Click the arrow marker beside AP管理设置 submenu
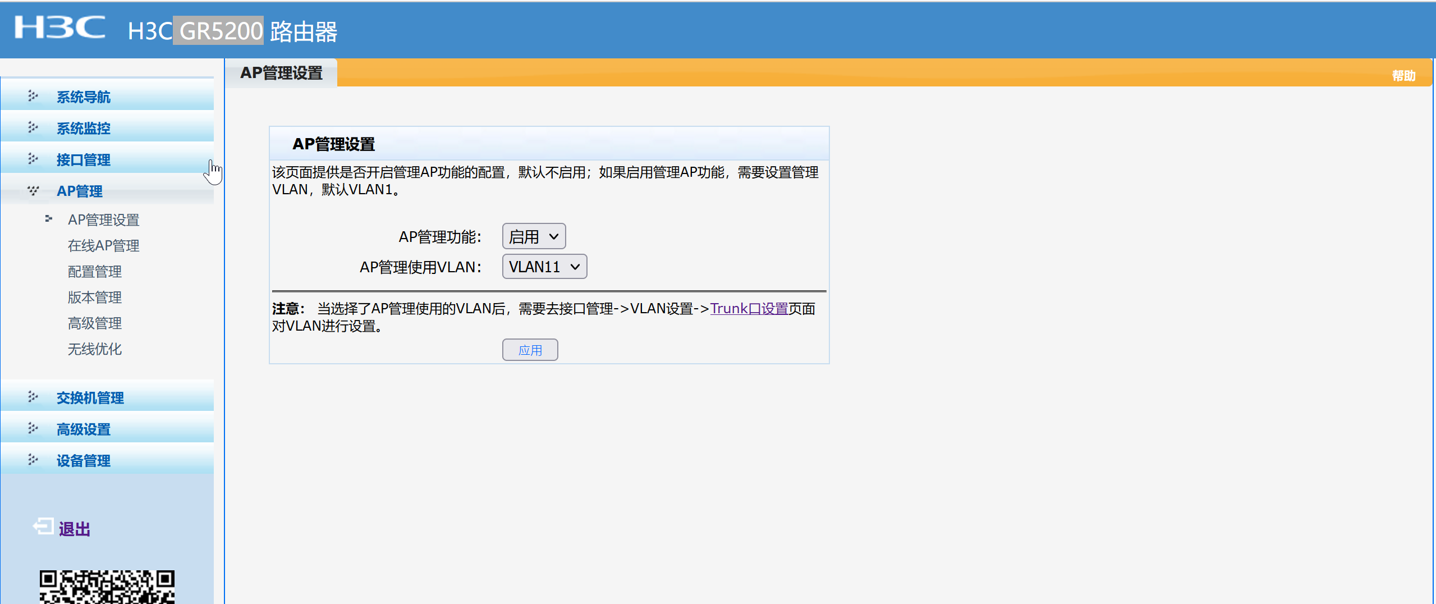The height and width of the screenshot is (604, 1436). tap(49, 219)
